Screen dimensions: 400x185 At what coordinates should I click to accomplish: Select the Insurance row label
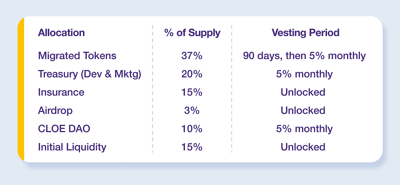coord(61,92)
